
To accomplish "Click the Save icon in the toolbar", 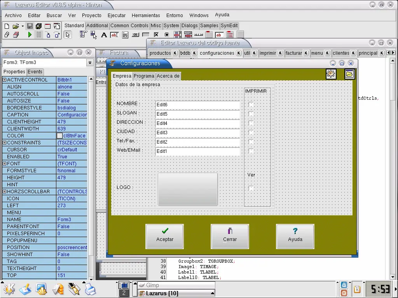I will click(30, 26).
